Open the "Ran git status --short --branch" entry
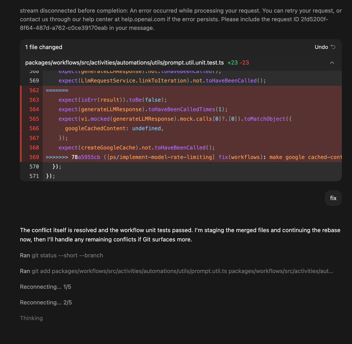The image size is (352, 344). click(x=62, y=255)
